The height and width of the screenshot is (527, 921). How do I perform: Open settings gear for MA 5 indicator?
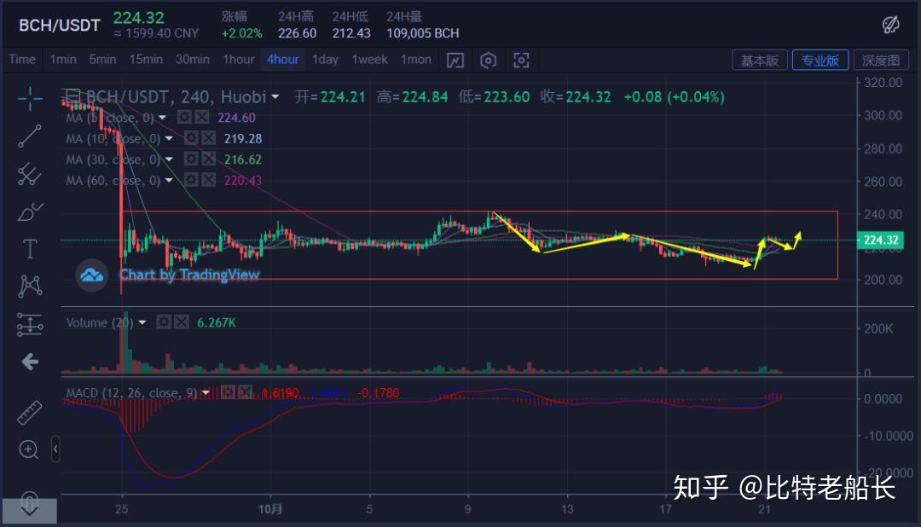coord(184,117)
